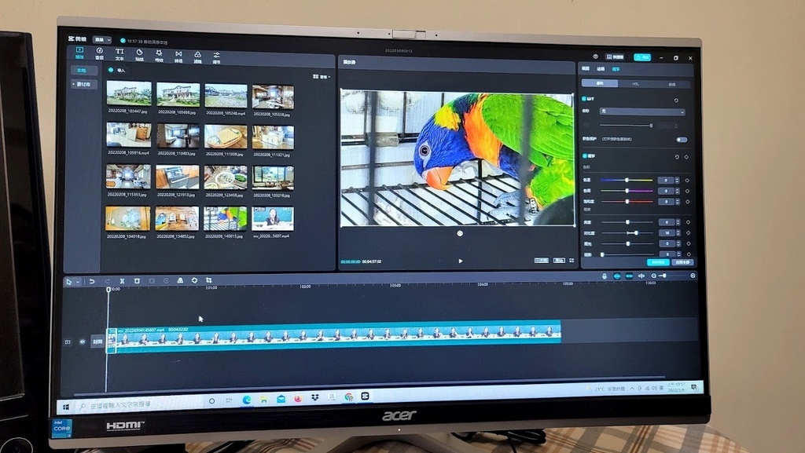
Task: Open the Transitions bow-tie icon
Action: (178, 56)
